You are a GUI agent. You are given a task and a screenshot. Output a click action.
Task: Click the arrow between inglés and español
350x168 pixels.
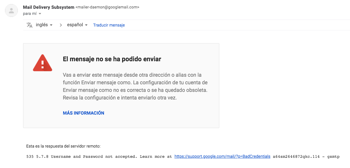tap(61, 25)
